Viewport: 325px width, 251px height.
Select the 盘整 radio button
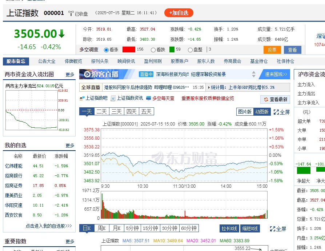point(190,50)
